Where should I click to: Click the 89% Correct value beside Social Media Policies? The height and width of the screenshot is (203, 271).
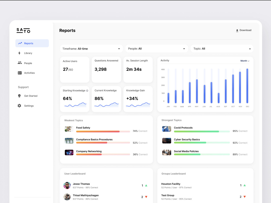coord(240,155)
